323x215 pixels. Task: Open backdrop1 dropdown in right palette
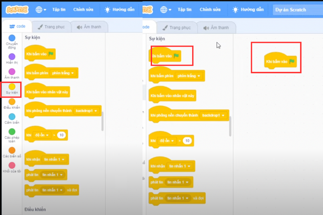213,115
